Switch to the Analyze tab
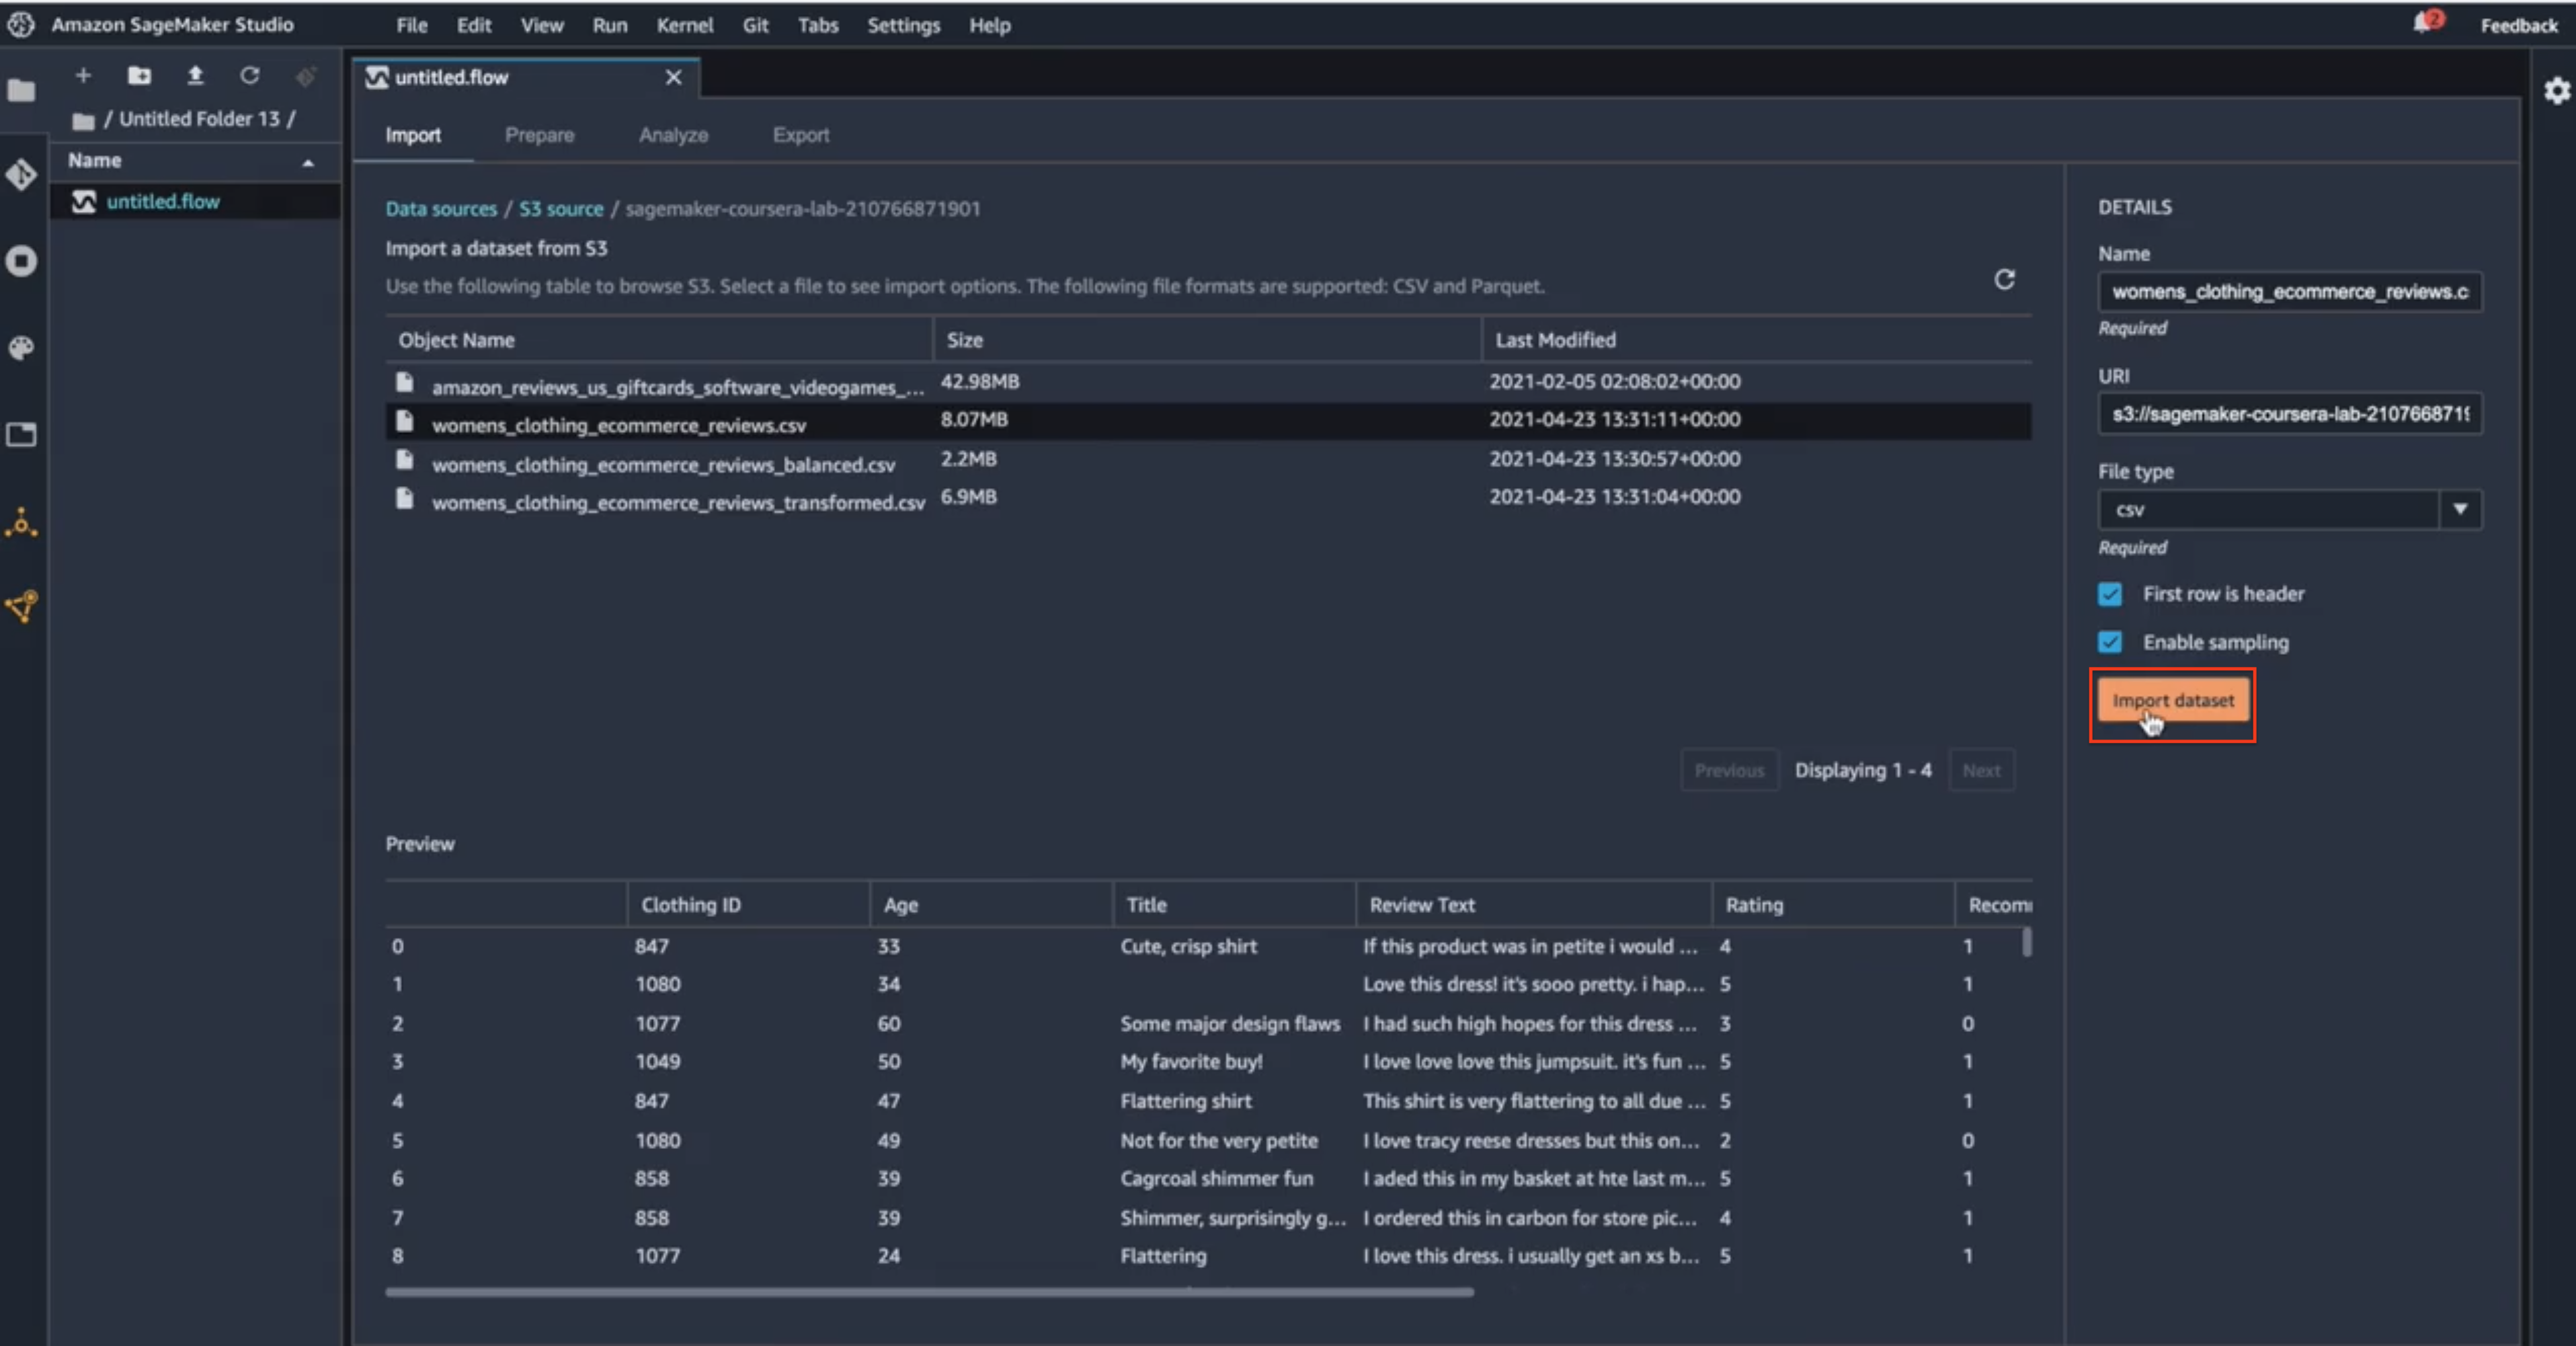The image size is (2576, 1346). [673, 135]
